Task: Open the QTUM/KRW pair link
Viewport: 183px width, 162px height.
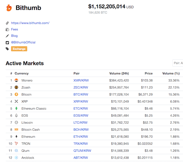Action: (x=82, y=150)
